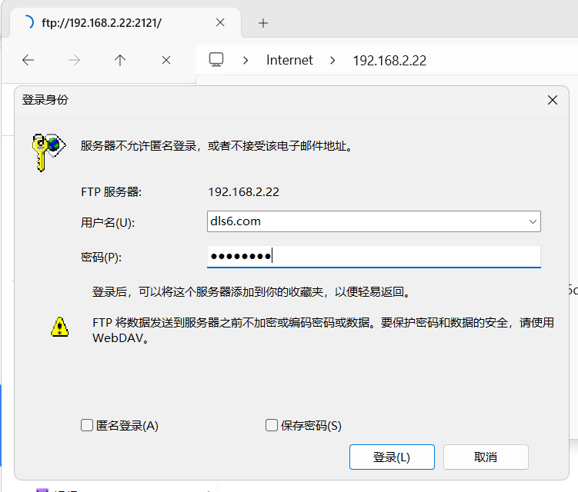Click the back navigation arrow
Viewport: 578px width, 492px height.
(28, 60)
